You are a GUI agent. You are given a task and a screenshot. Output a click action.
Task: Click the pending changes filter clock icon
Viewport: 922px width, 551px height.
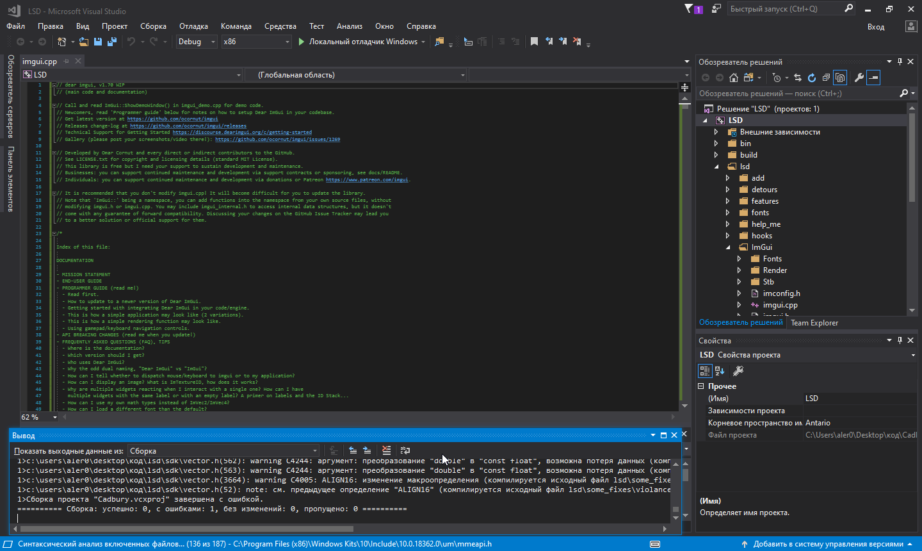click(777, 78)
